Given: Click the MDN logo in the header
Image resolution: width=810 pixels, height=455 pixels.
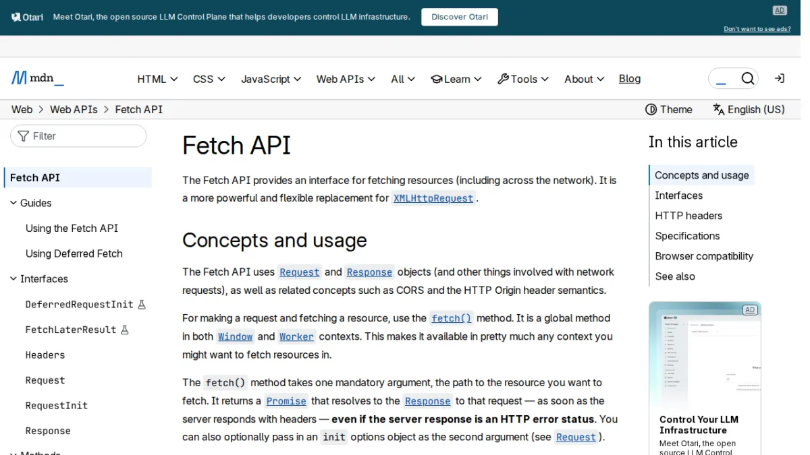Looking at the screenshot, I should (x=38, y=78).
